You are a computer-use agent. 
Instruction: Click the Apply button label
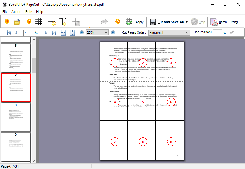140,22
